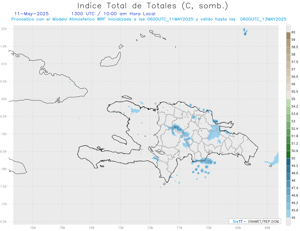
Task: Click the "46.8" value on color scale
Action: pos(294,195)
